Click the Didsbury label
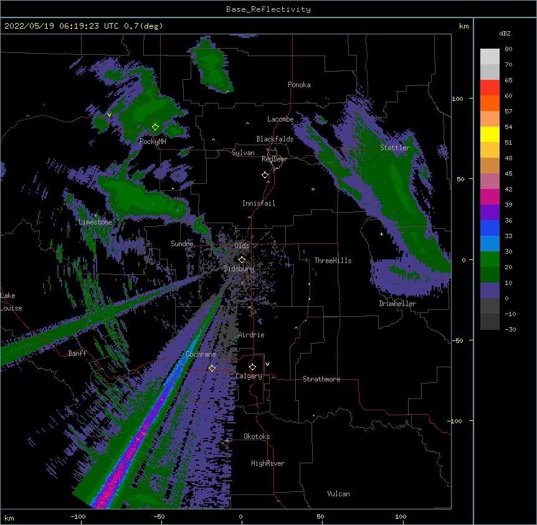The width and height of the screenshot is (537, 525). point(239,269)
